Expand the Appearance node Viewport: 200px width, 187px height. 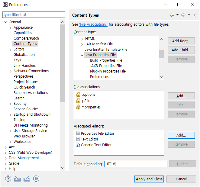(11, 28)
